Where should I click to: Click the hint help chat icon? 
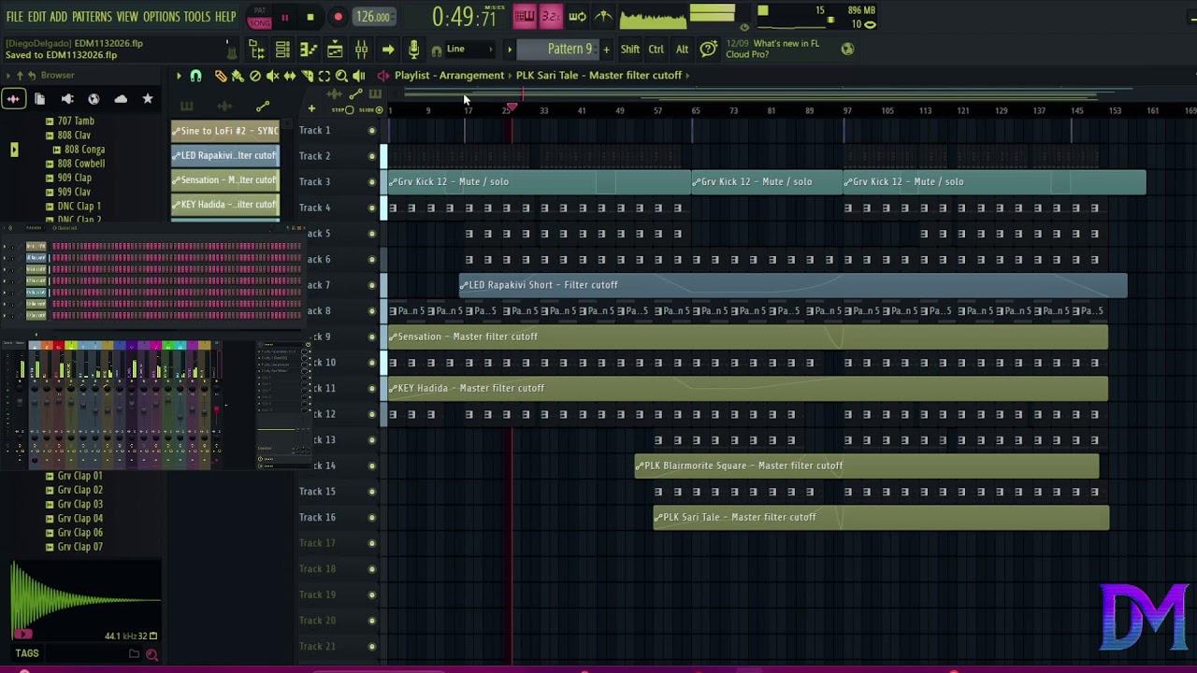709,50
